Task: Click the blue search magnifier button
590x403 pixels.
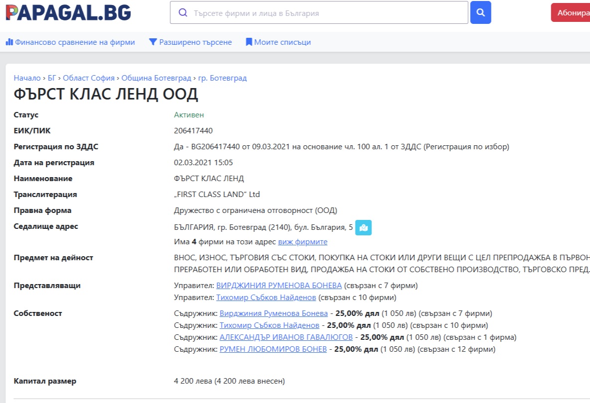Action: coord(480,12)
